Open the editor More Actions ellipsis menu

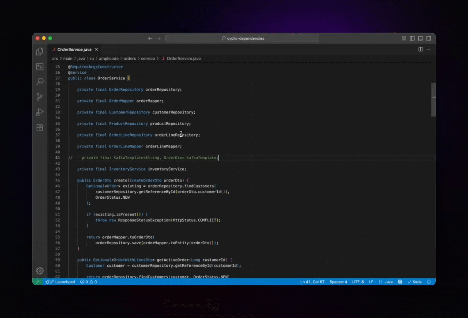[x=428, y=49]
